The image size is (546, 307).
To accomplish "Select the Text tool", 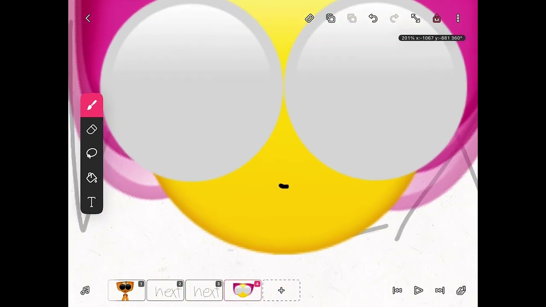I will 92,202.
